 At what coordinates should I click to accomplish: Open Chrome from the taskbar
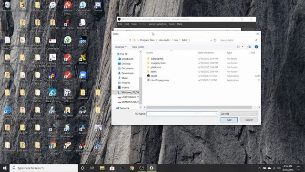132,168
